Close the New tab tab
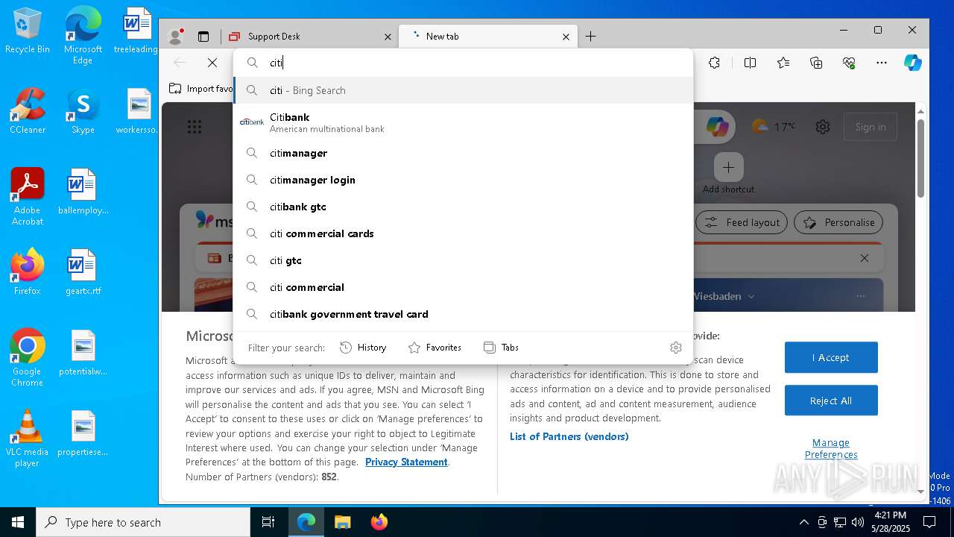The width and height of the screenshot is (954, 537). tap(566, 36)
